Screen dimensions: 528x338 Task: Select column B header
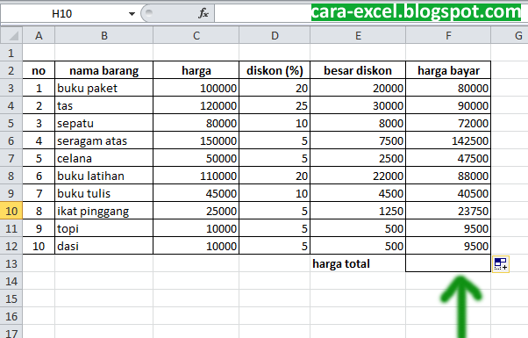104,35
